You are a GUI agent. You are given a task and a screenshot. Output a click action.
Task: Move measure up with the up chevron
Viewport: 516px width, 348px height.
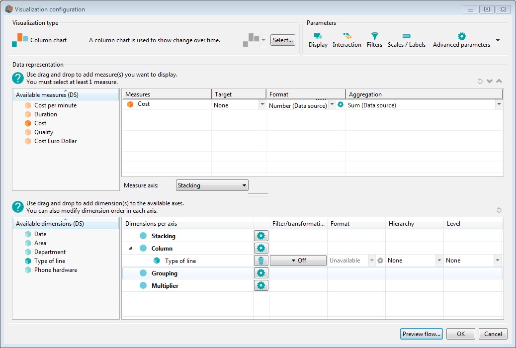[x=499, y=81]
